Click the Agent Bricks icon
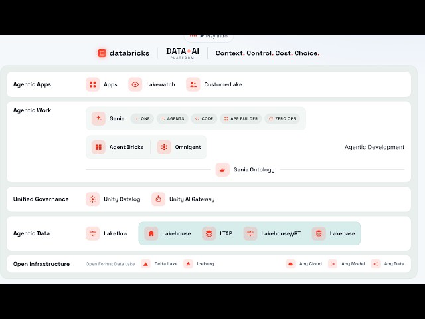425x319 pixels. [98, 147]
